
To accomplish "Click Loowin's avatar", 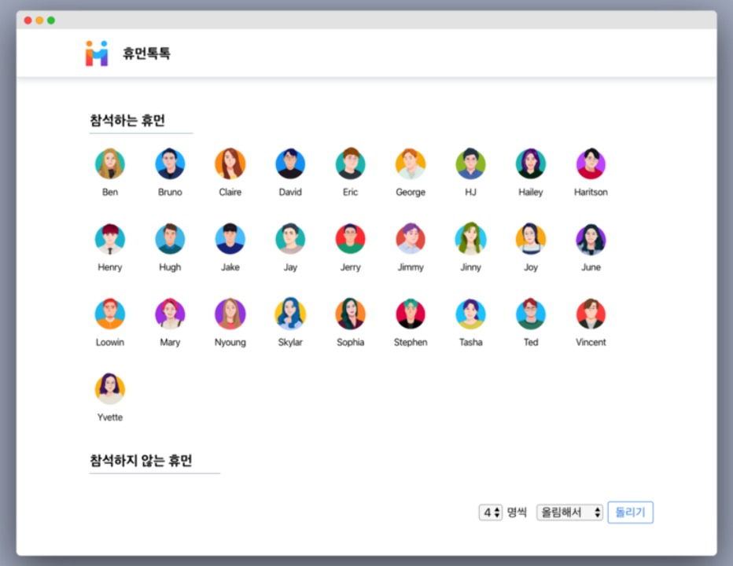I will coord(110,314).
